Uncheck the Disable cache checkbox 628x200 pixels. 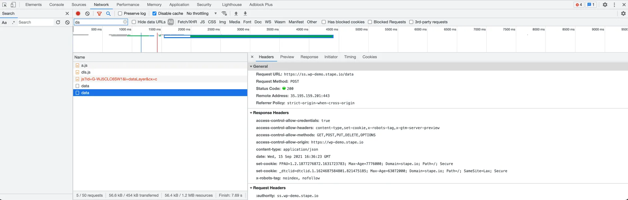coord(154,13)
